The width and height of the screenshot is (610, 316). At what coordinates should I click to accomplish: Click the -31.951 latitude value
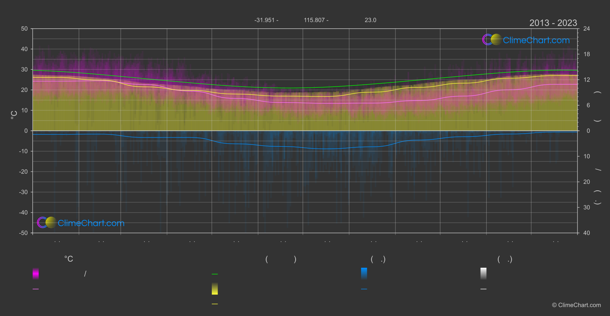pos(265,20)
